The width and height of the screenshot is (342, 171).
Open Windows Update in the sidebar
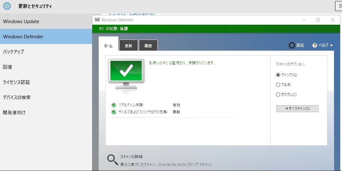click(x=46, y=21)
